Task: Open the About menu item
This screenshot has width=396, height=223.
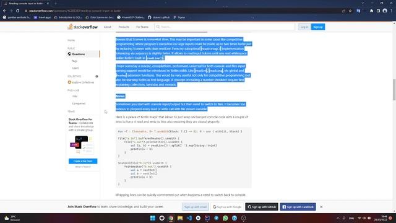Action: coord(107,27)
